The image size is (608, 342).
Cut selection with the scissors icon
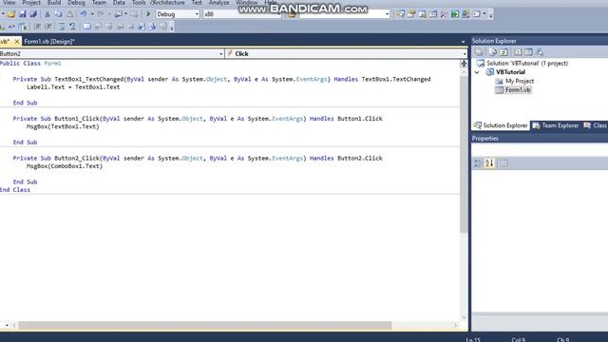click(x=47, y=14)
